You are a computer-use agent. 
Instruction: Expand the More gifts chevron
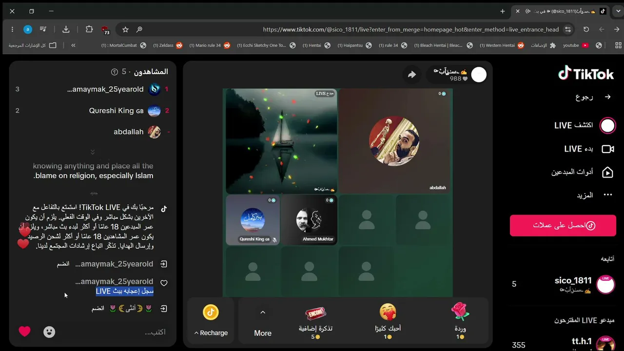[263, 312]
